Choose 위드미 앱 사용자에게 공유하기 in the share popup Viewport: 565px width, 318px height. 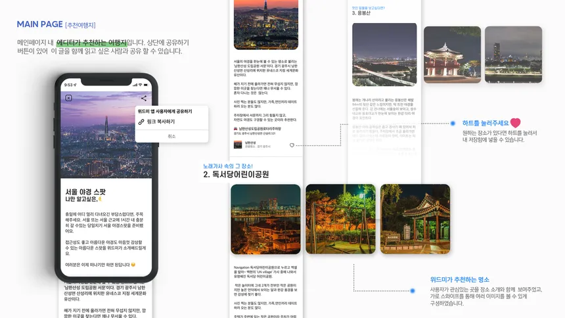(x=165, y=112)
